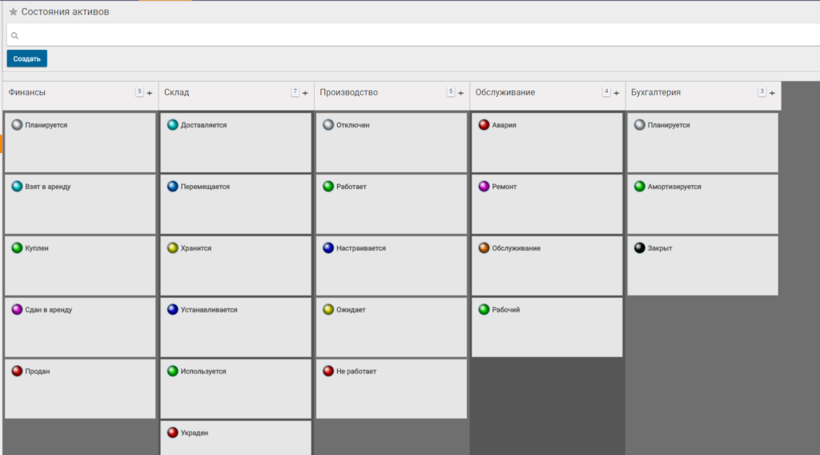Click the purple ball of Сдан в аренду
The height and width of the screenshot is (455, 820).
click(18, 309)
